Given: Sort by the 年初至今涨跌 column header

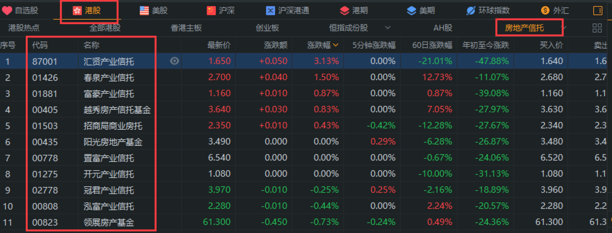Looking at the screenshot, I should pyautogui.click(x=486, y=45).
